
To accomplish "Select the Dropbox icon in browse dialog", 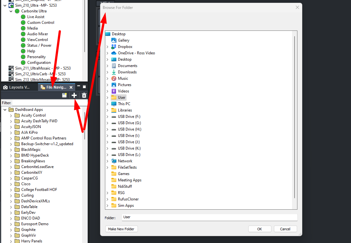I will pyautogui.click(x=114, y=47).
